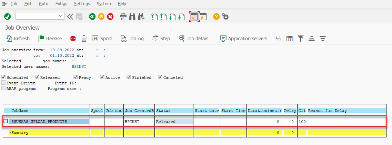Toggle the Event-Driven checkbox
Screen dimensions: 392x145
pos(3,83)
